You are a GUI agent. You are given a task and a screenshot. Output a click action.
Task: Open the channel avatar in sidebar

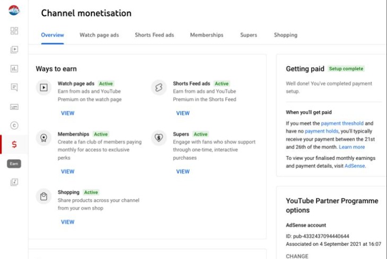tap(14, 10)
